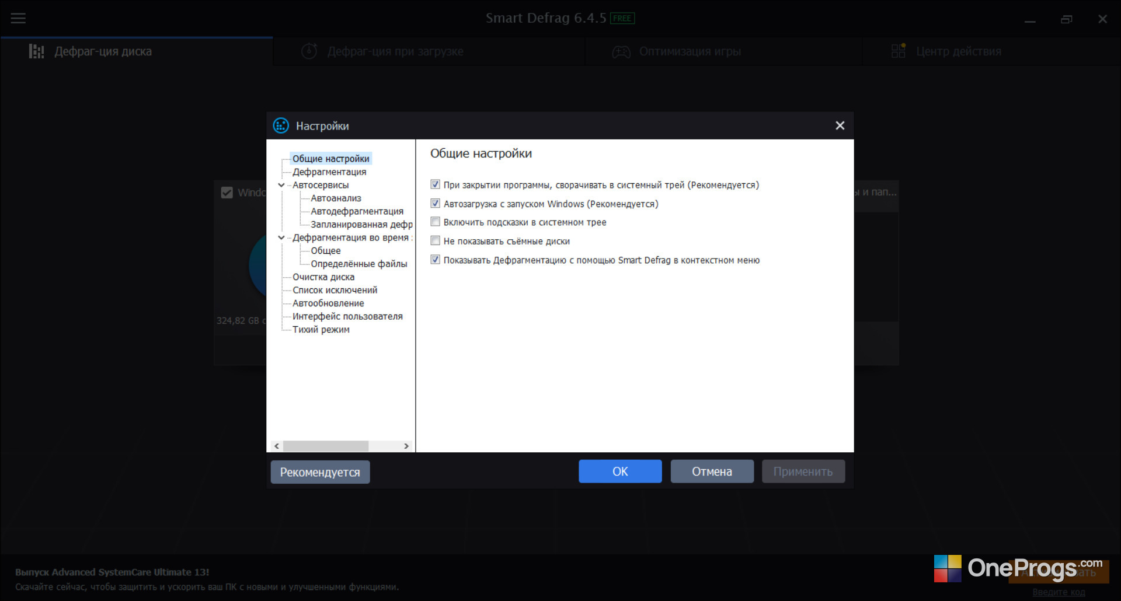Collapse the 'Дефрагментация во время' tree node

click(x=281, y=237)
